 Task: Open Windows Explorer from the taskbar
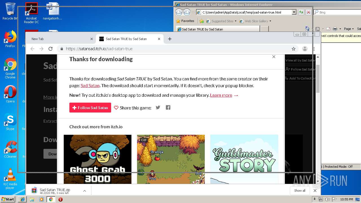click(x=32, y=199)
